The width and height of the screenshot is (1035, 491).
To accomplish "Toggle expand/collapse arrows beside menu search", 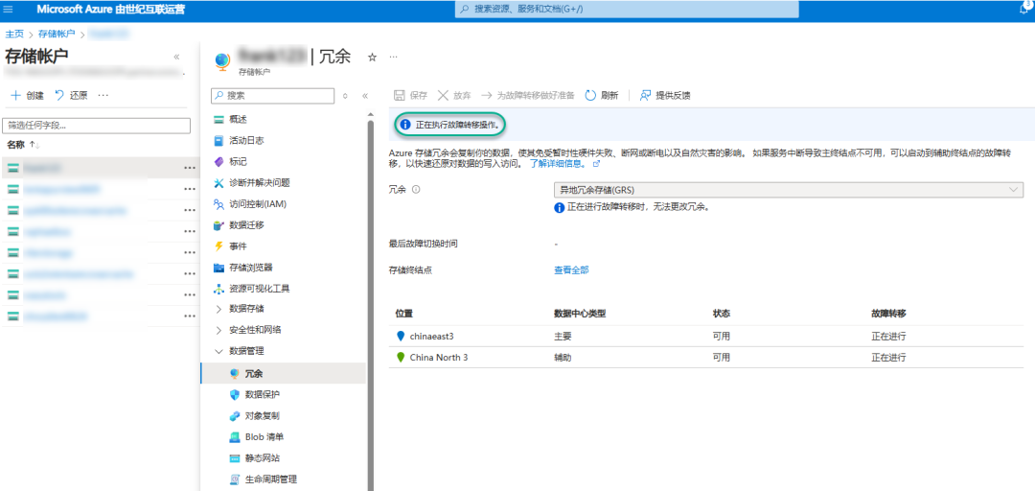I will 345,96.
